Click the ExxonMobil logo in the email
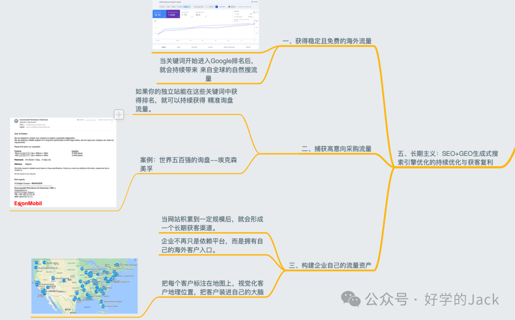 (28, 203)
